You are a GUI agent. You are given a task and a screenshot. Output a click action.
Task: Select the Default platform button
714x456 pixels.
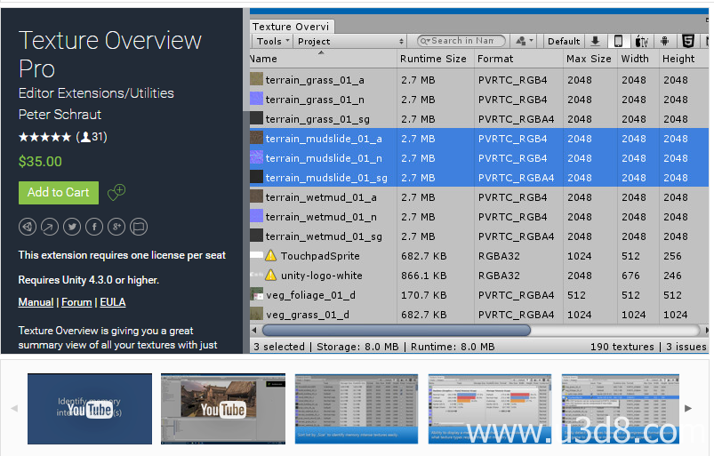click(x=564, y=41)
